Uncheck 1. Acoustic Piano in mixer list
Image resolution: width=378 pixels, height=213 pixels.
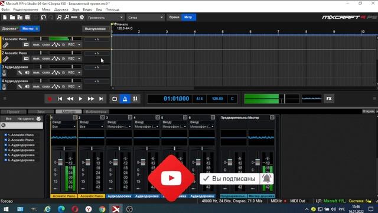coord(5,135)
